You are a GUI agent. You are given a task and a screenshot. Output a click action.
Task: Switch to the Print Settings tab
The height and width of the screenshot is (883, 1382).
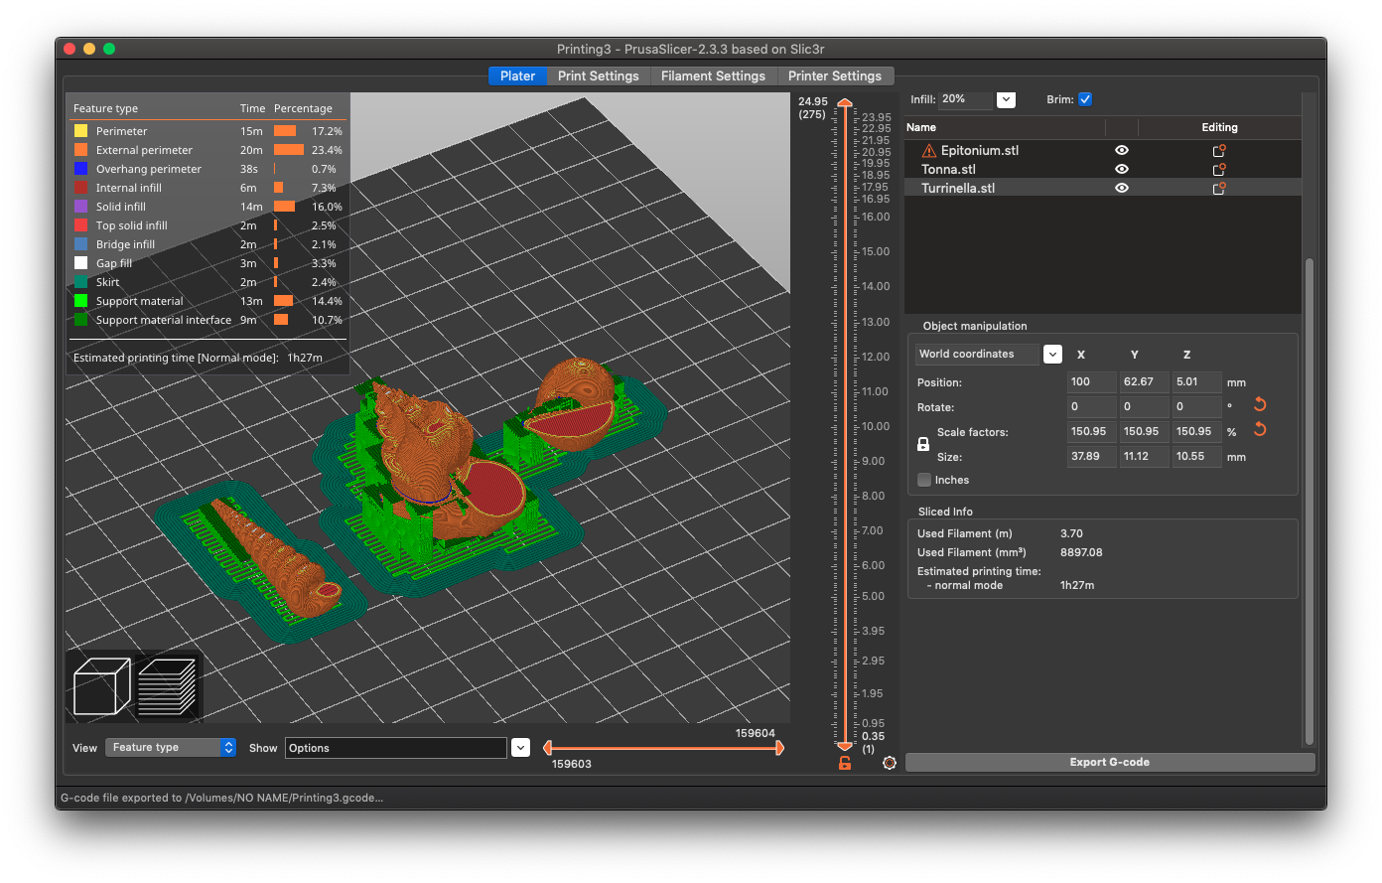(x=599, y=75)
